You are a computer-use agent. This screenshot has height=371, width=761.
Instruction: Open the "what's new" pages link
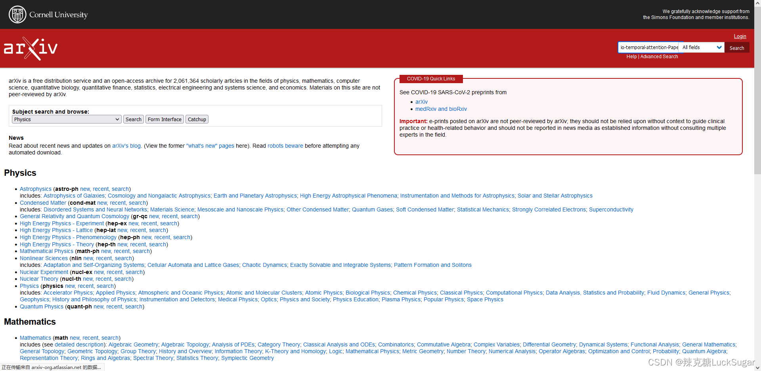[x=210, y=146]
